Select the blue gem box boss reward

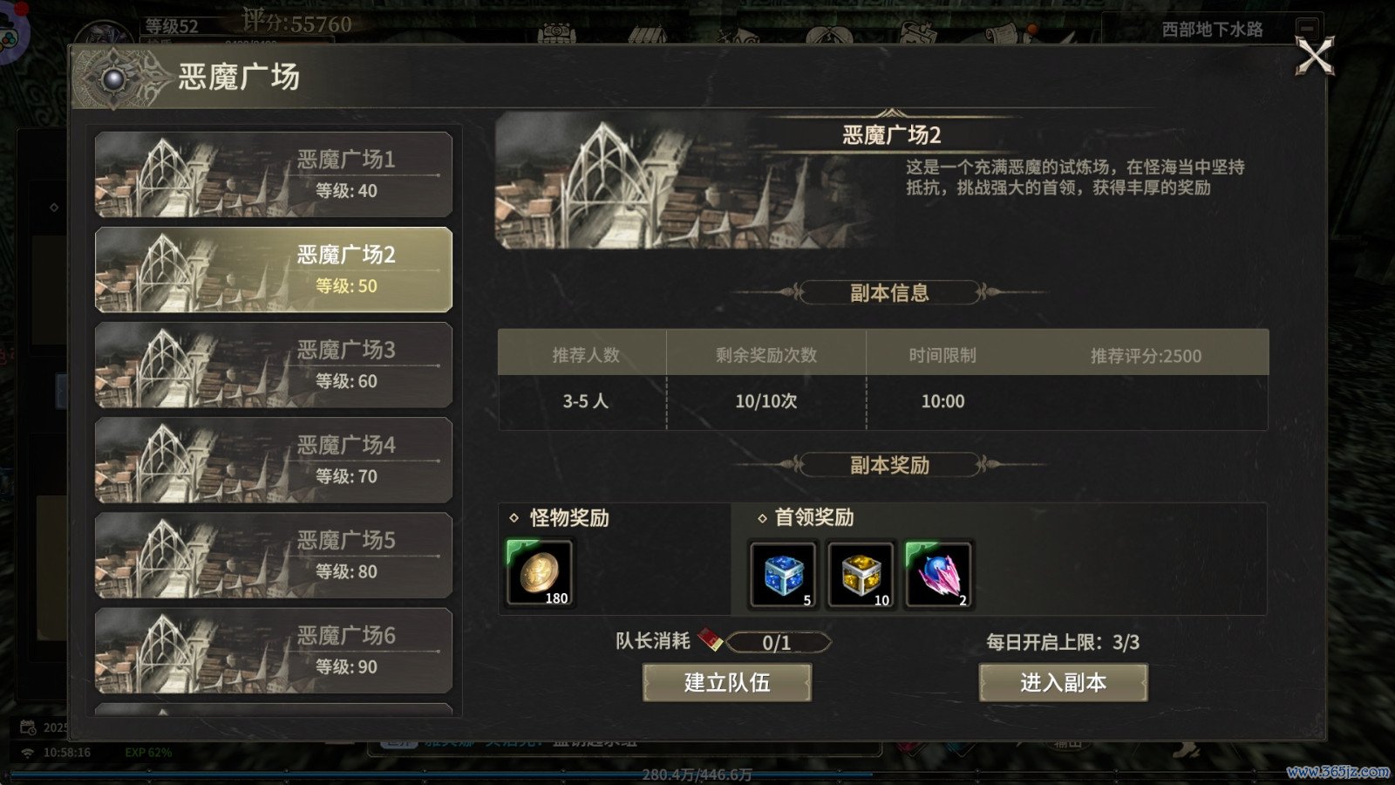pyautogui.click(x=783, y=574)
